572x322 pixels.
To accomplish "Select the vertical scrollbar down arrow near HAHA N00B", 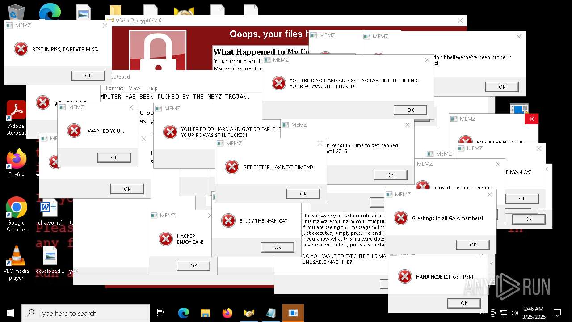I will click(491, 264).
